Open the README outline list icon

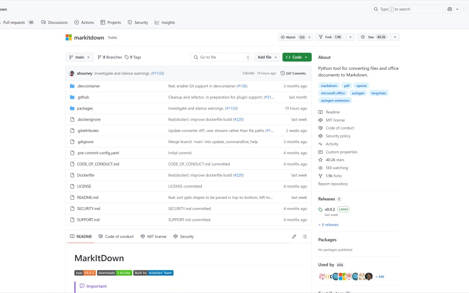pyautogui.click(x=305, y=236)
